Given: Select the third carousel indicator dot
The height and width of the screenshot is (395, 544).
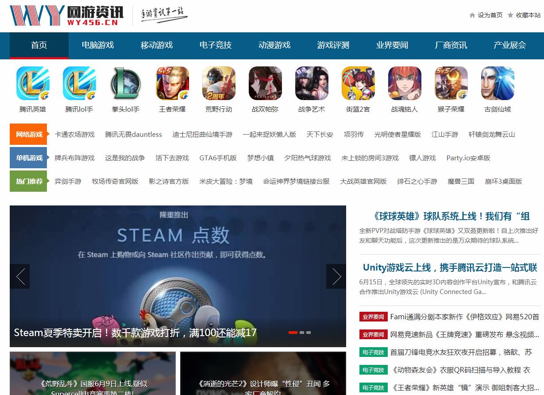Looking at the screenshot, I should (309, 332).
